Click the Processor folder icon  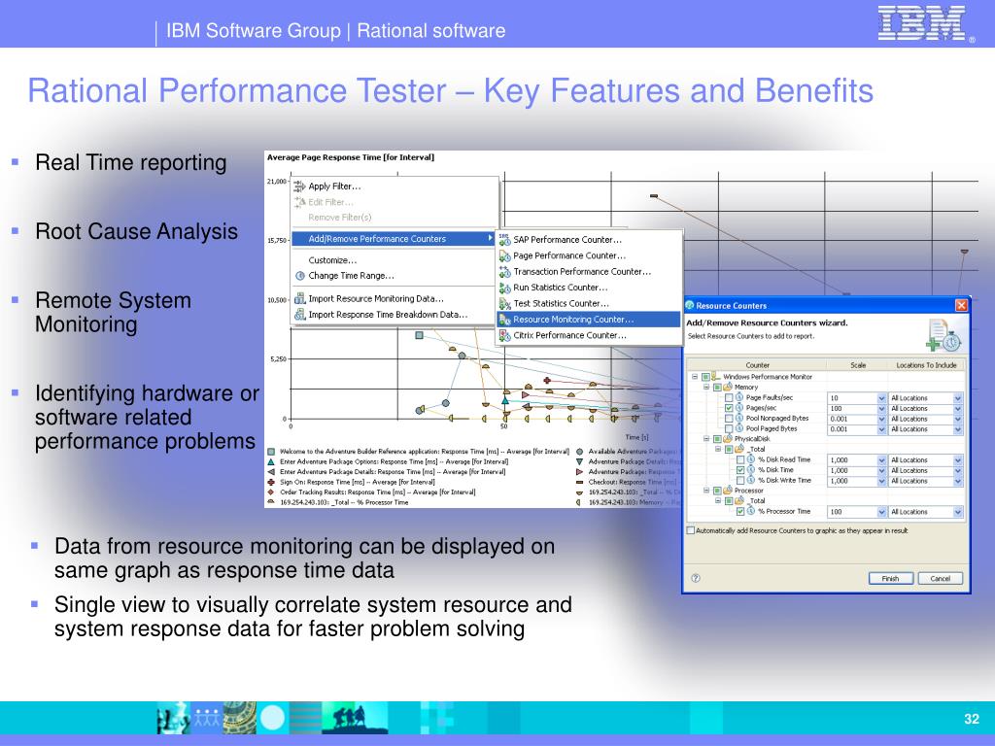tap(728, 491)
